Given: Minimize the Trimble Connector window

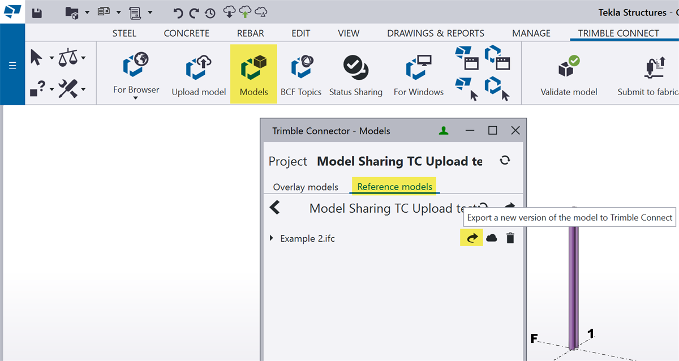Looking at the screenshot, I should [x=470, y=131].
